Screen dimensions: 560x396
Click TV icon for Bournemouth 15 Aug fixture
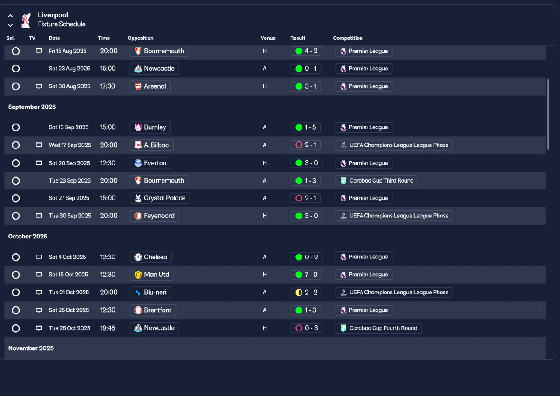point(39,51)
